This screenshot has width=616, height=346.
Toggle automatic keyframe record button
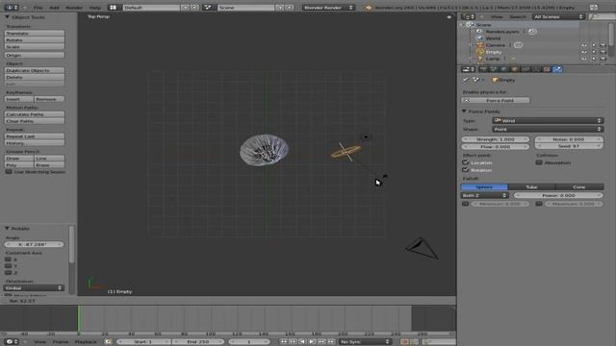(x=404, y=342)
